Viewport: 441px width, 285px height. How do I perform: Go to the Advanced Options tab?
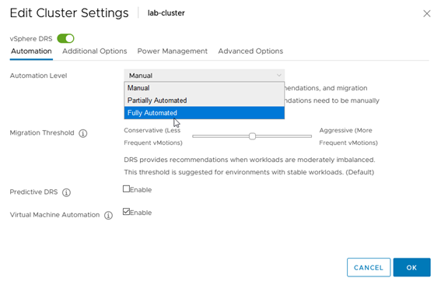click(250, 51)
